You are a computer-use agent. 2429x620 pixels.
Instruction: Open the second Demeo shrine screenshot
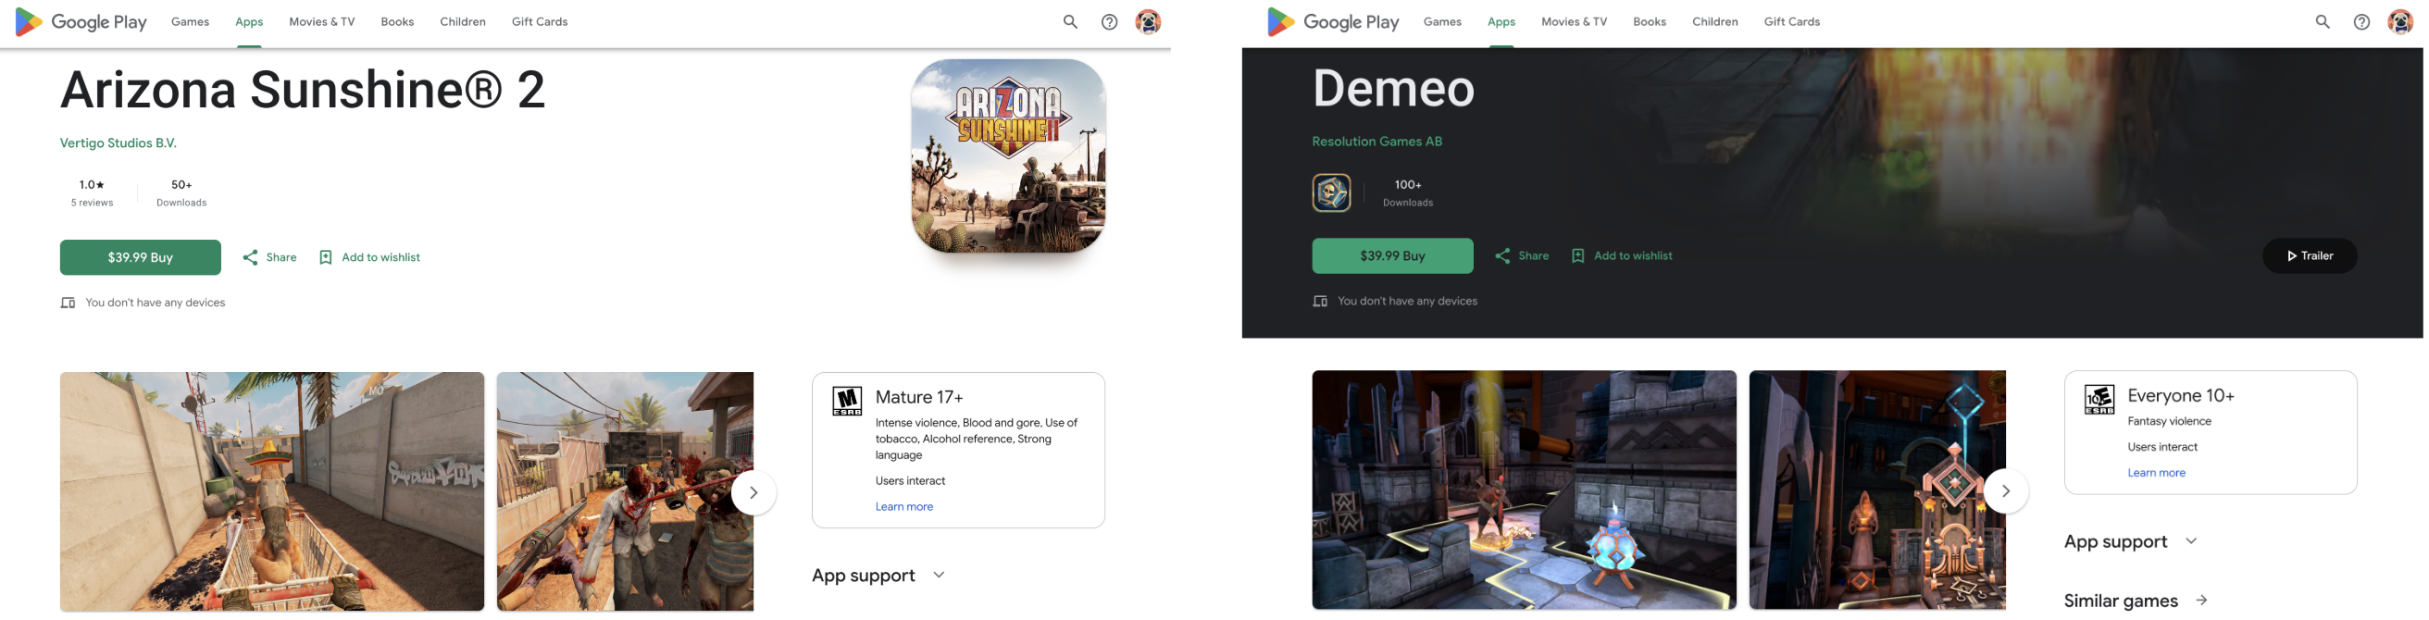click(1877, 490)
